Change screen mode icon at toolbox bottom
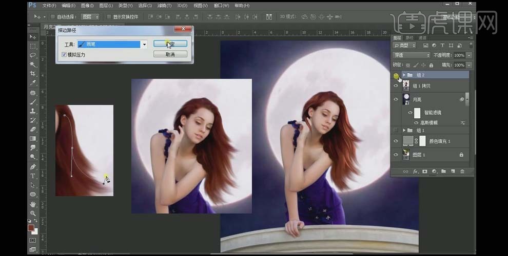The width and height of the screenshot is (508, 256). point(33,249)
